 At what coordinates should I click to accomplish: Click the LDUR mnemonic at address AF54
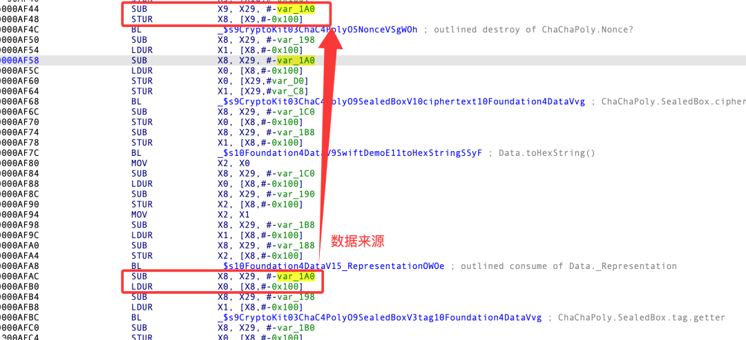click(x=142, y=50)
